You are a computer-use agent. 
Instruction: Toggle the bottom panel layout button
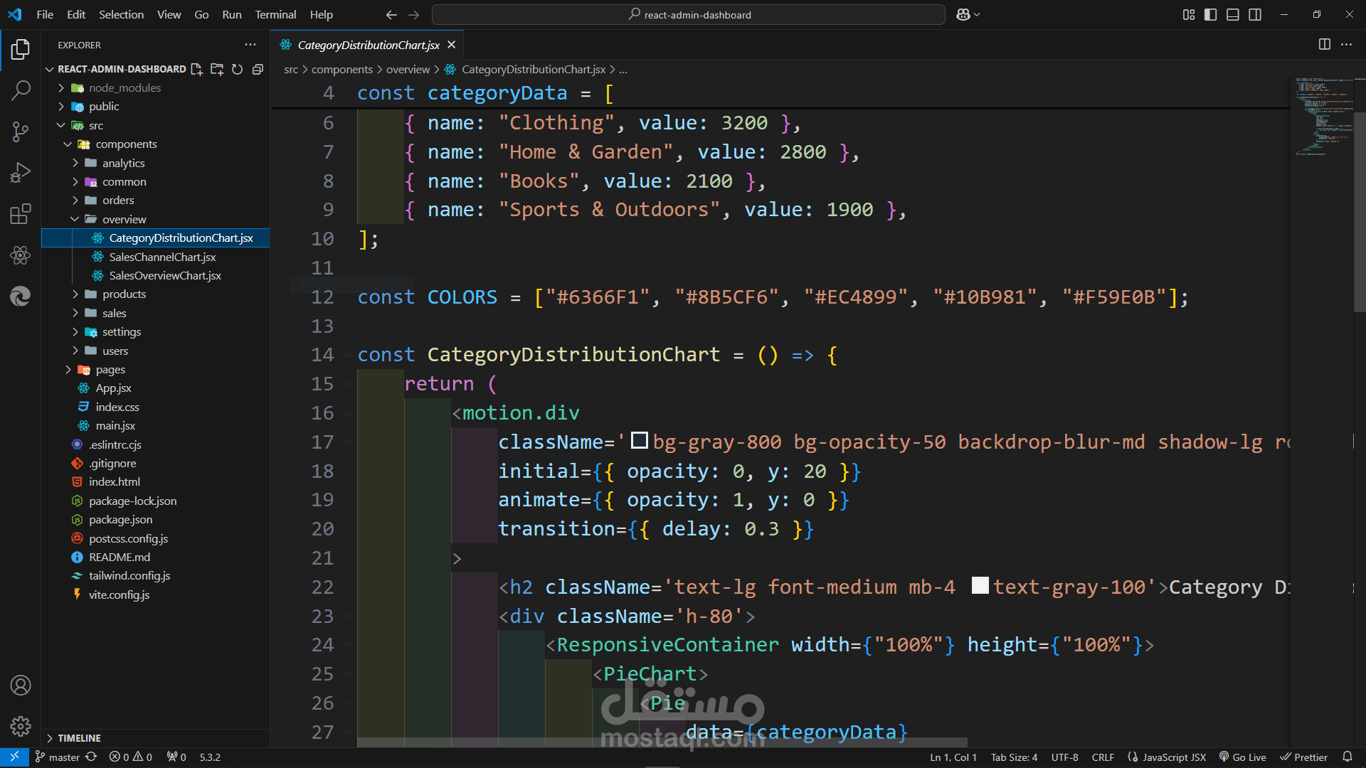(1233, 14)
